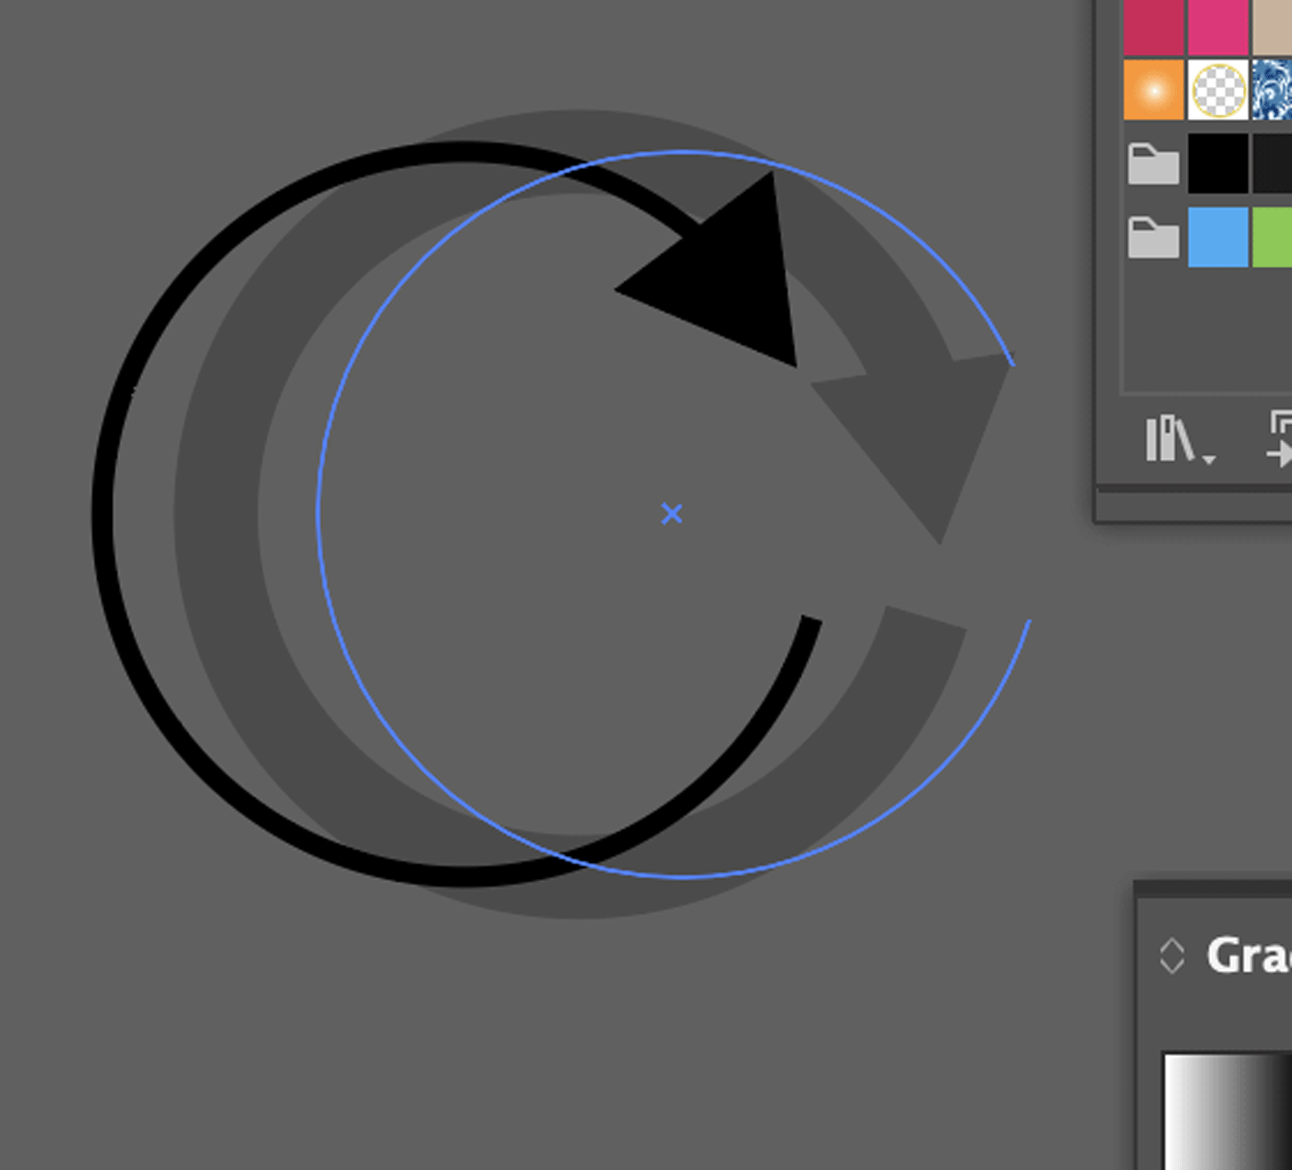Select the crimson red swatch
This screenshot has width=1292, height=1170.
[1153, 27]
